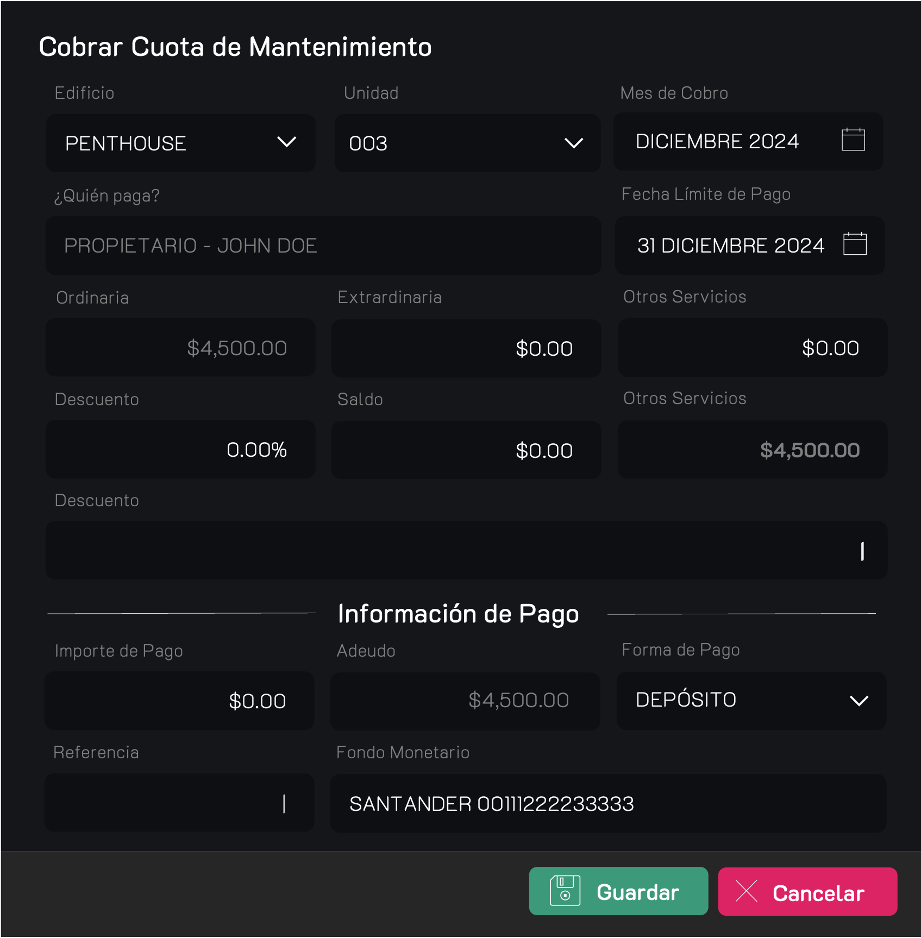Click the calendar icon for Fecha Límite de Pago
The image size is (921, 938).
pyautogui.click(x=854, y=244)
